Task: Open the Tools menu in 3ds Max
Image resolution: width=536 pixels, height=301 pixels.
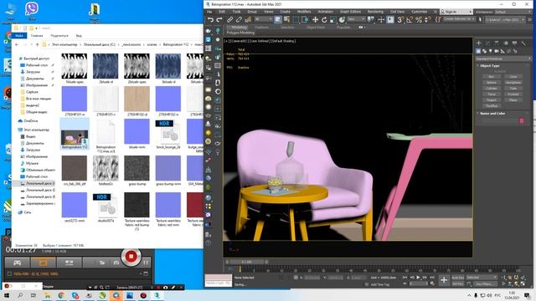Action: tap(236, 12)
